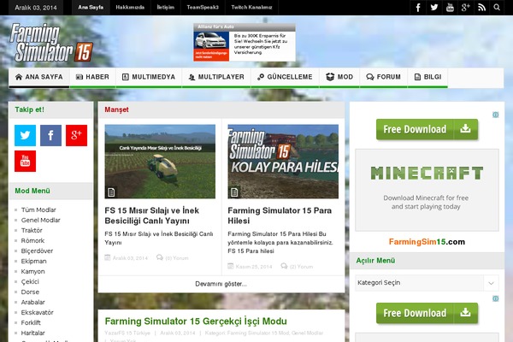Click the Farming Simulator 15 logo

click(51, 43)
